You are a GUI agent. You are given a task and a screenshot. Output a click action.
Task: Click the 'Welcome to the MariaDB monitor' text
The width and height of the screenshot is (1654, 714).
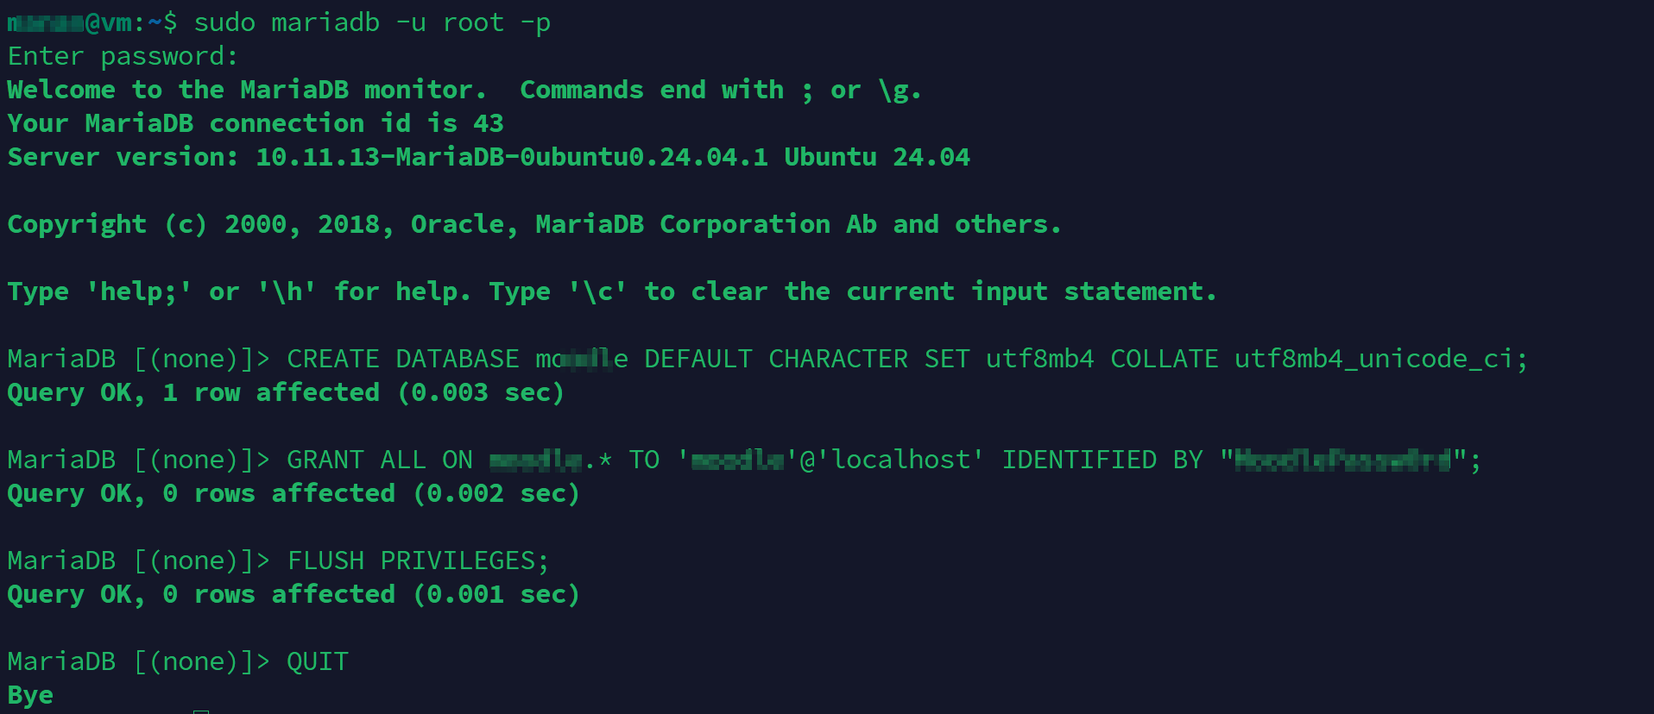246,90
